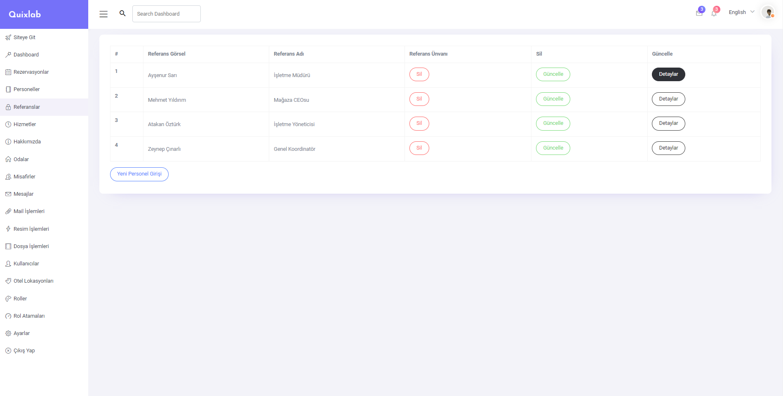This screenshot has height=396, width=783.
Task: Delete Mehmet Yıldırım with Sil button
Action: pyautogui.click(x=419, y=99)
